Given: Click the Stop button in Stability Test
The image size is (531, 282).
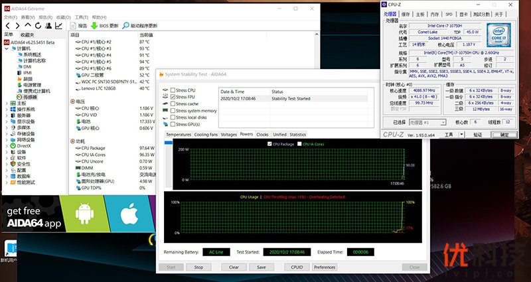Looking at the screenshot, I should click(198, 267).
